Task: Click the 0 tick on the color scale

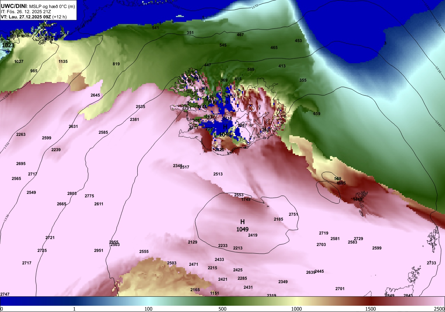Action: pos(2,309)
